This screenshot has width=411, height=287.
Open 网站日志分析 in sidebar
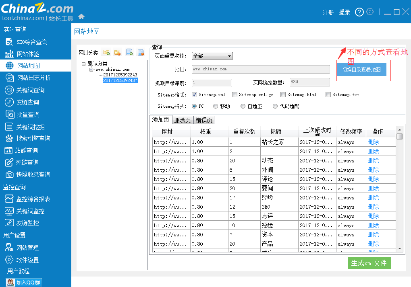coord(28,78)
